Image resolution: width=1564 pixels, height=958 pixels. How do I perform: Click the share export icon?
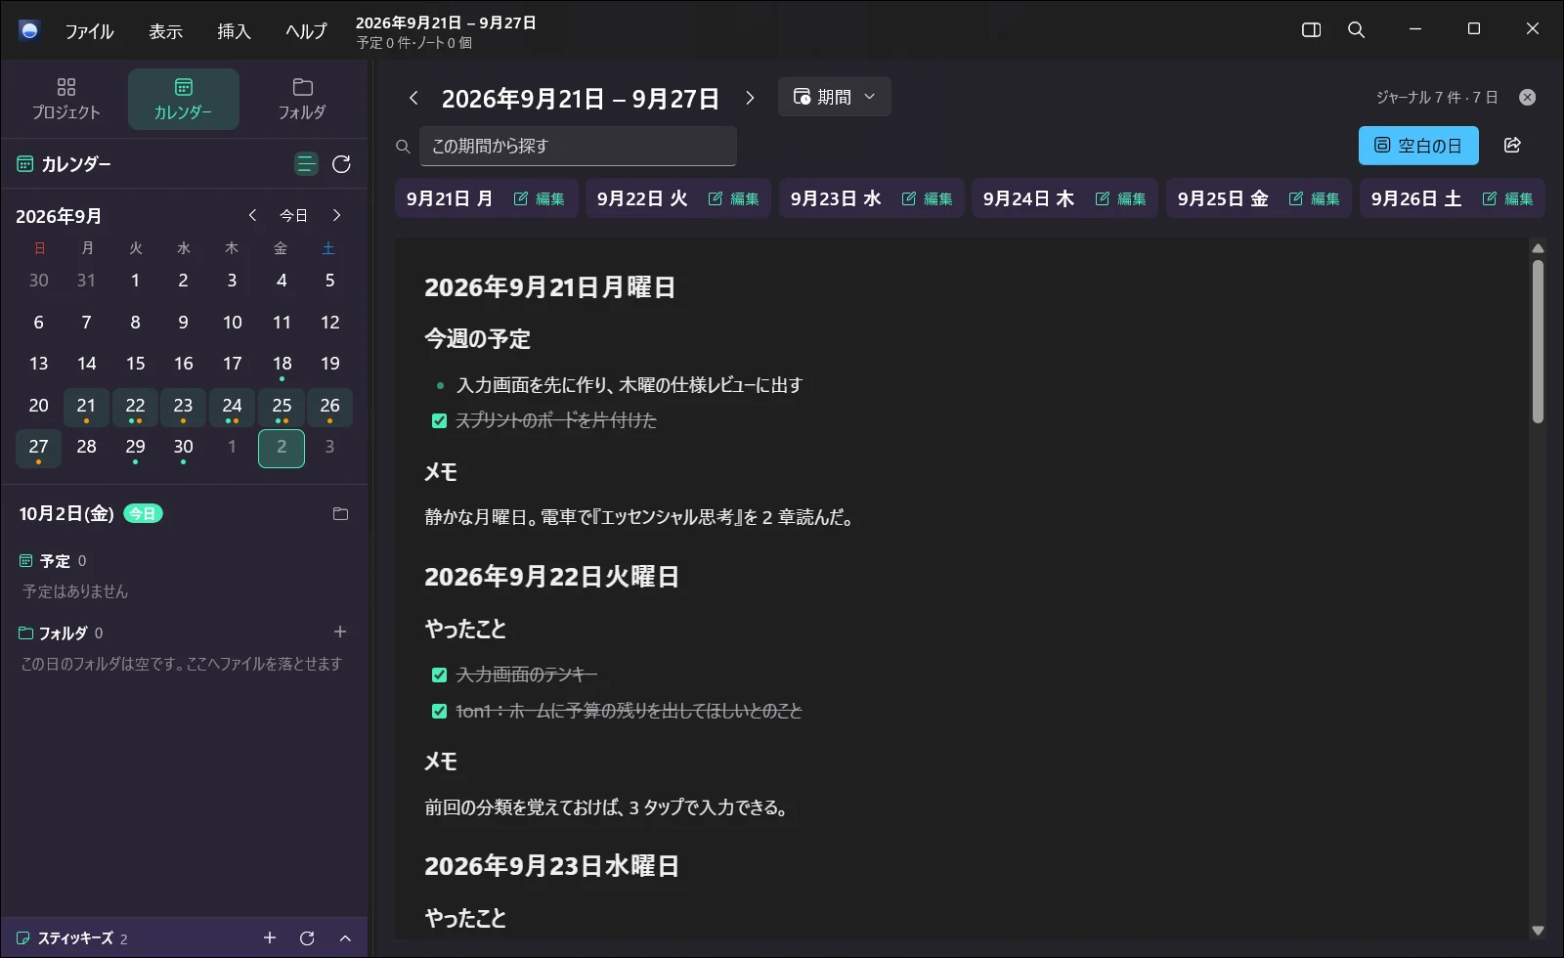click(1512, 145)
